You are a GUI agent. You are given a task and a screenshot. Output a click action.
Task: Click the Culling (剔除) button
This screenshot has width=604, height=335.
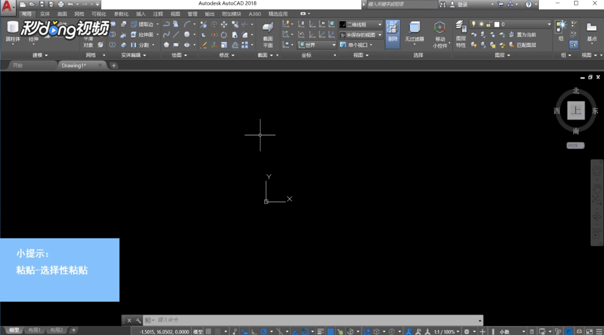point(392,34)
